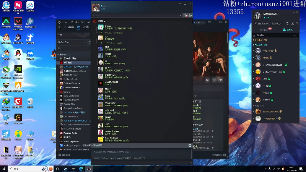This screenshot has width=306, height=172.
Task: Open chat with friend Sniper
Action: [x=115, y=27]
